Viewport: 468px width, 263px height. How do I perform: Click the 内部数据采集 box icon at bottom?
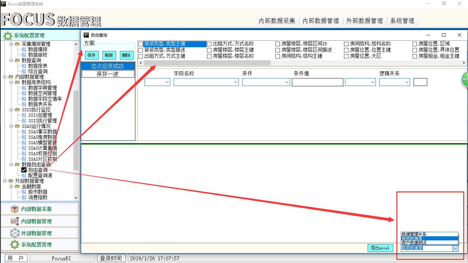point(14,209)
